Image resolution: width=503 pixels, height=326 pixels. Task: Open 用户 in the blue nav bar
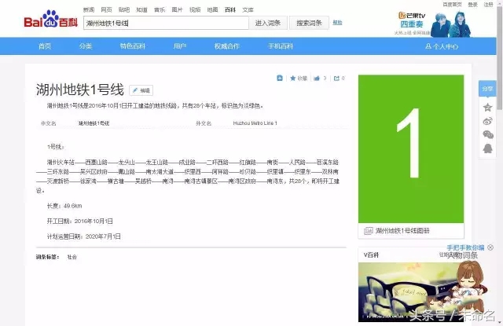[x=180, y=46]
